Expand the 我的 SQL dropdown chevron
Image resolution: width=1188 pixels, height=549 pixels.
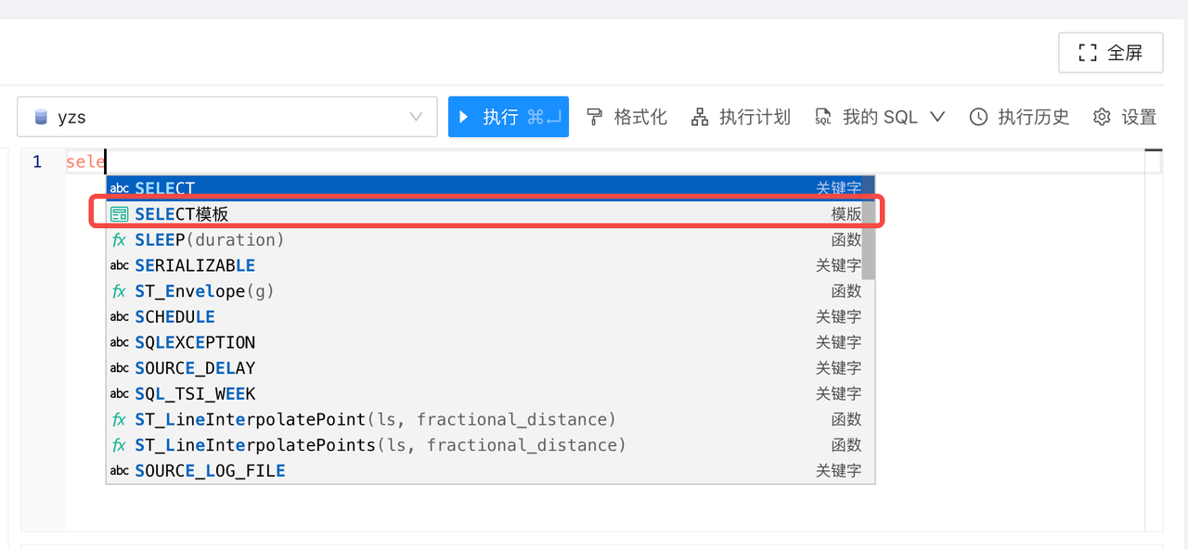(x=938, y=116)
